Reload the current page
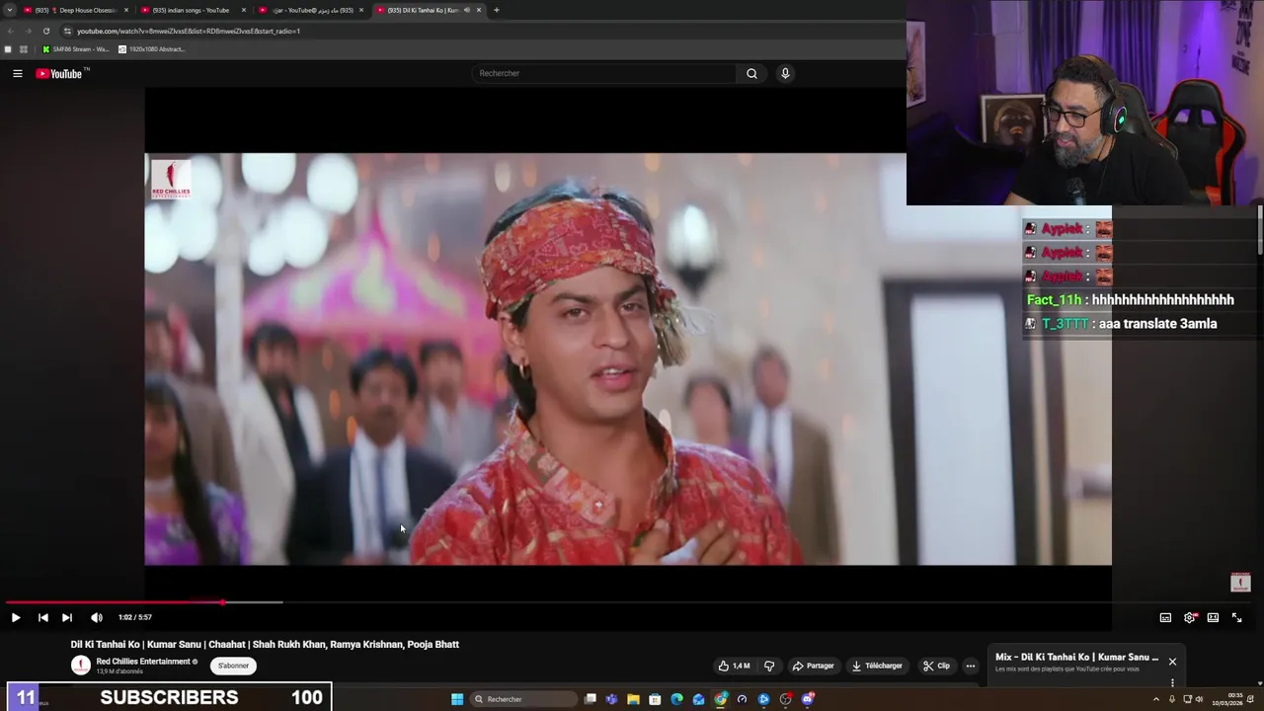Viewport: 1264px width, 711px height. click(45, 31)
